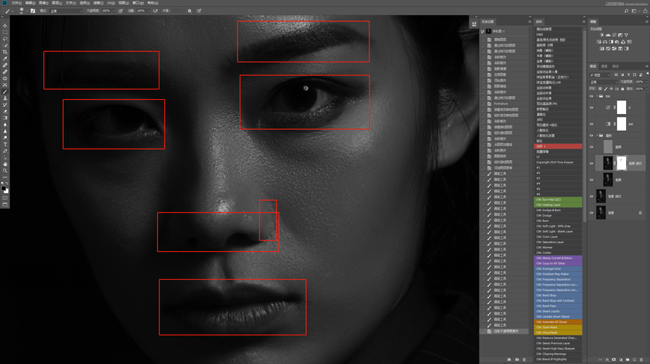The image size is (650, 364).
Task: Select the Lasso tool
Action: click(5, 38)
